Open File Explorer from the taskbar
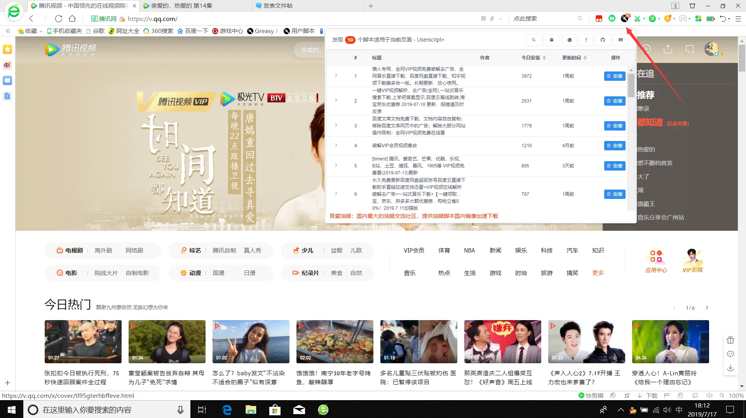The height and width of the screenshot is (418, 746). click(251, 409)
